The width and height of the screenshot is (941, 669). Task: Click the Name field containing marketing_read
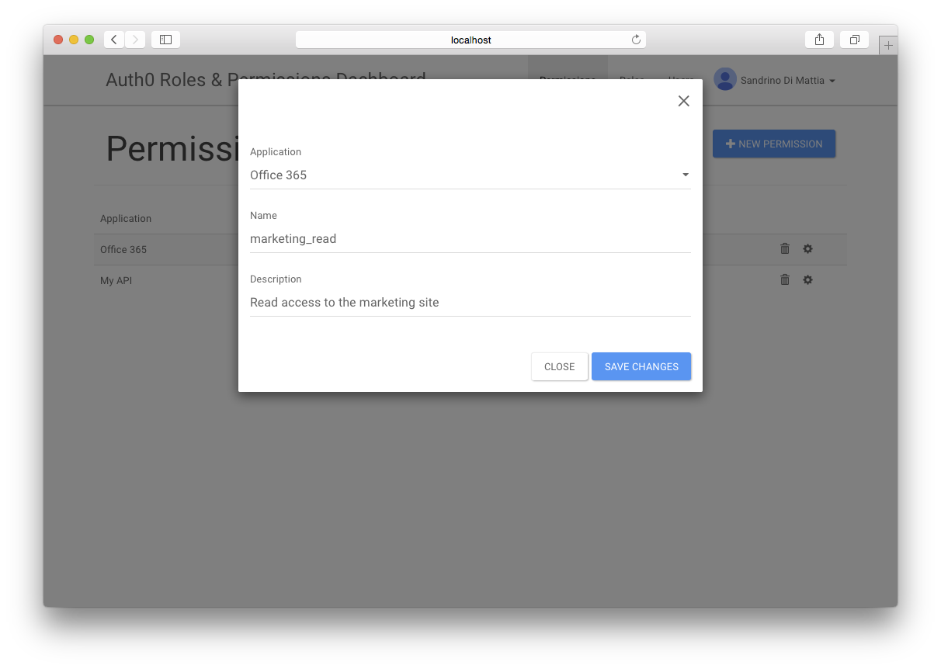(x=470, y=239)
